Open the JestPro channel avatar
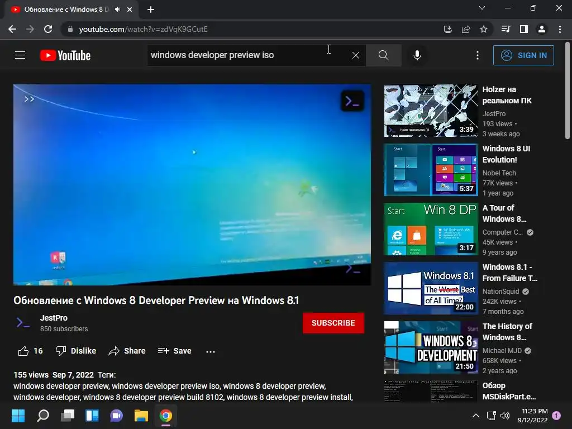The image size is (572, 429). [x=23, y=323]
